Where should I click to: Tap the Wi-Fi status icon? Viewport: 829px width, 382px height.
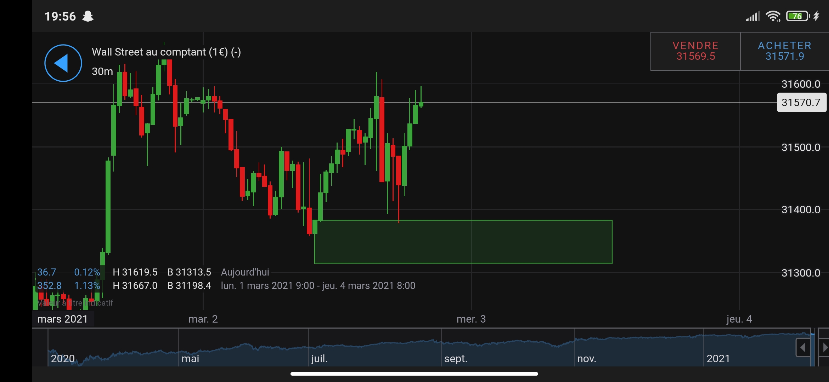(x=773, y=16)
